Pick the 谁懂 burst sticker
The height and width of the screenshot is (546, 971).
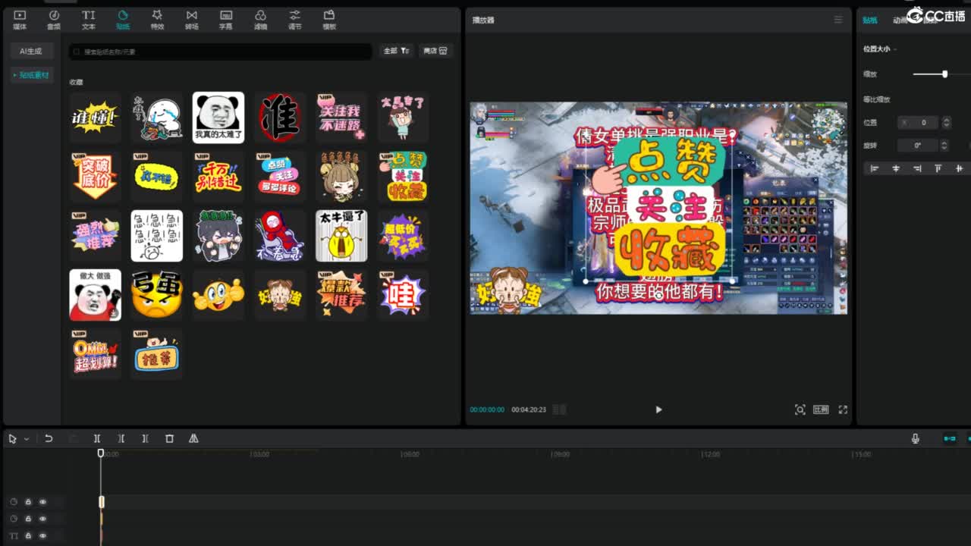pos(95,118)
